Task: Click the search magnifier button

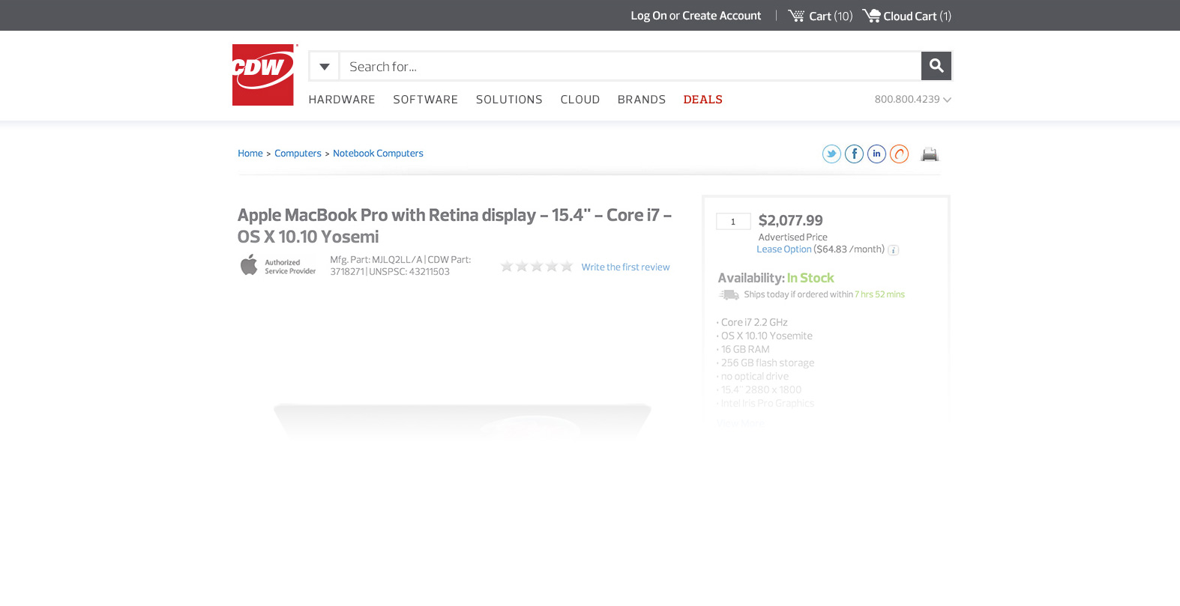Action: click(936, 66)
